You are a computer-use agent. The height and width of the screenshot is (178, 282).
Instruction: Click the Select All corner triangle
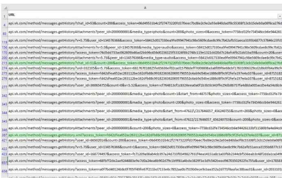pyautogui.click(x=3, y=6)
